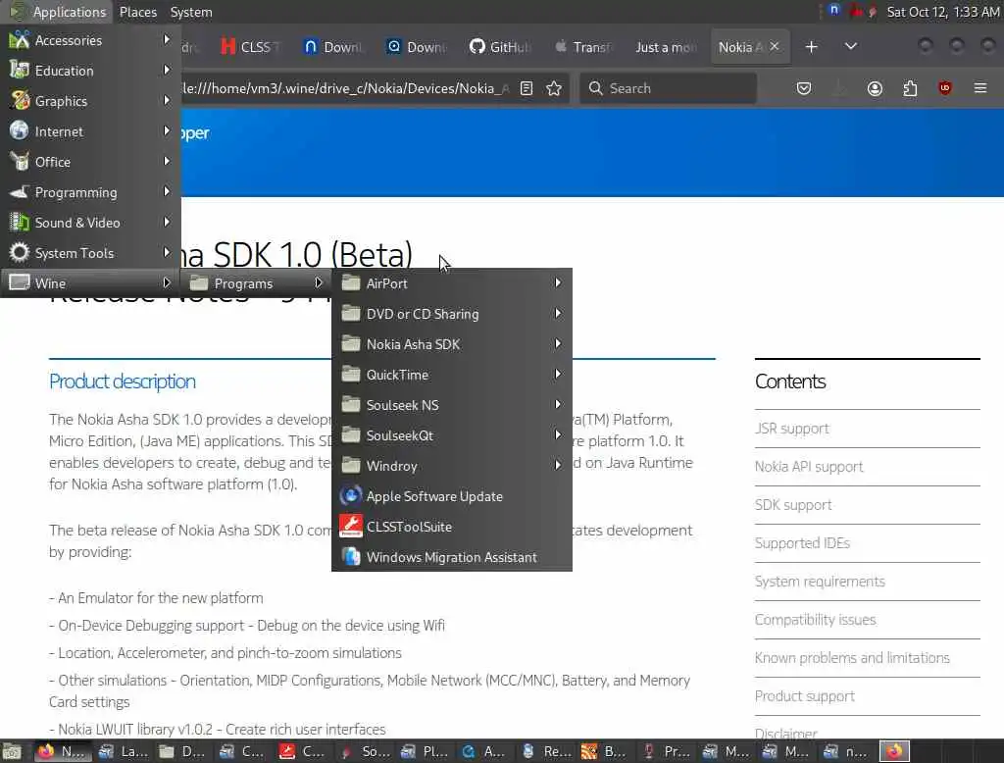
Task: Click the address bar URL field
Action: click(346, 88)
